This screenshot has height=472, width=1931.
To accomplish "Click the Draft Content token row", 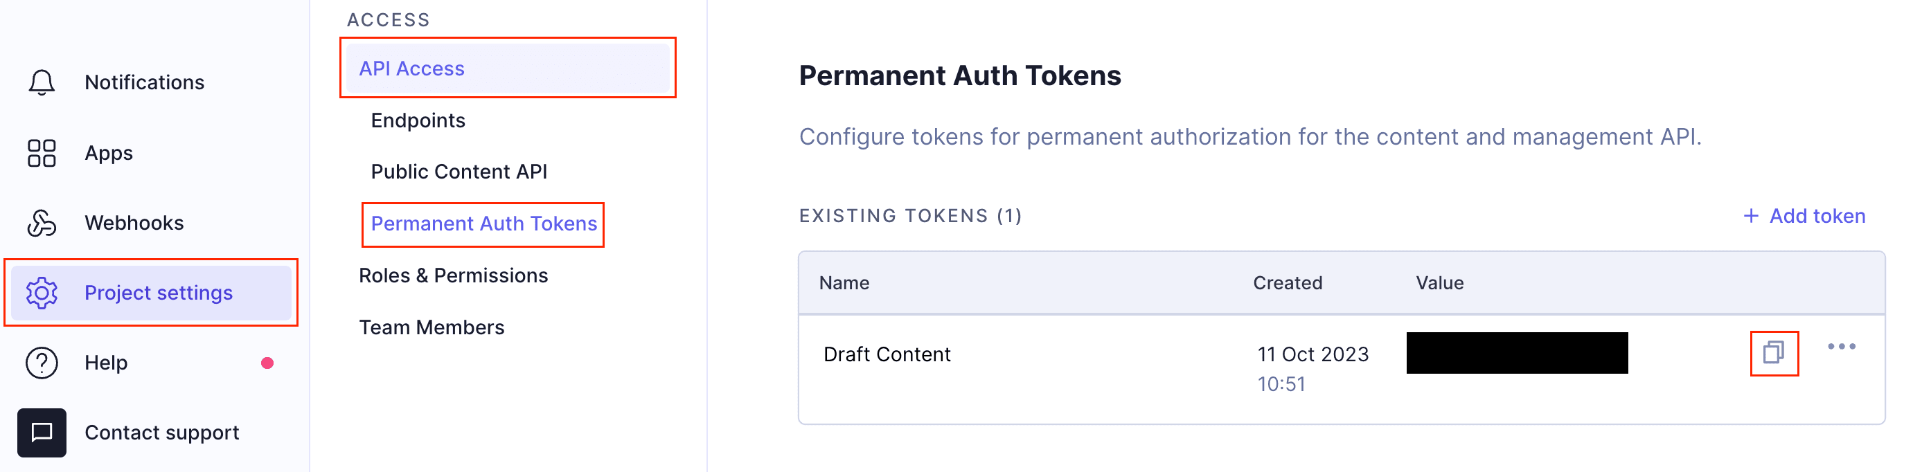I will (887, 354).
